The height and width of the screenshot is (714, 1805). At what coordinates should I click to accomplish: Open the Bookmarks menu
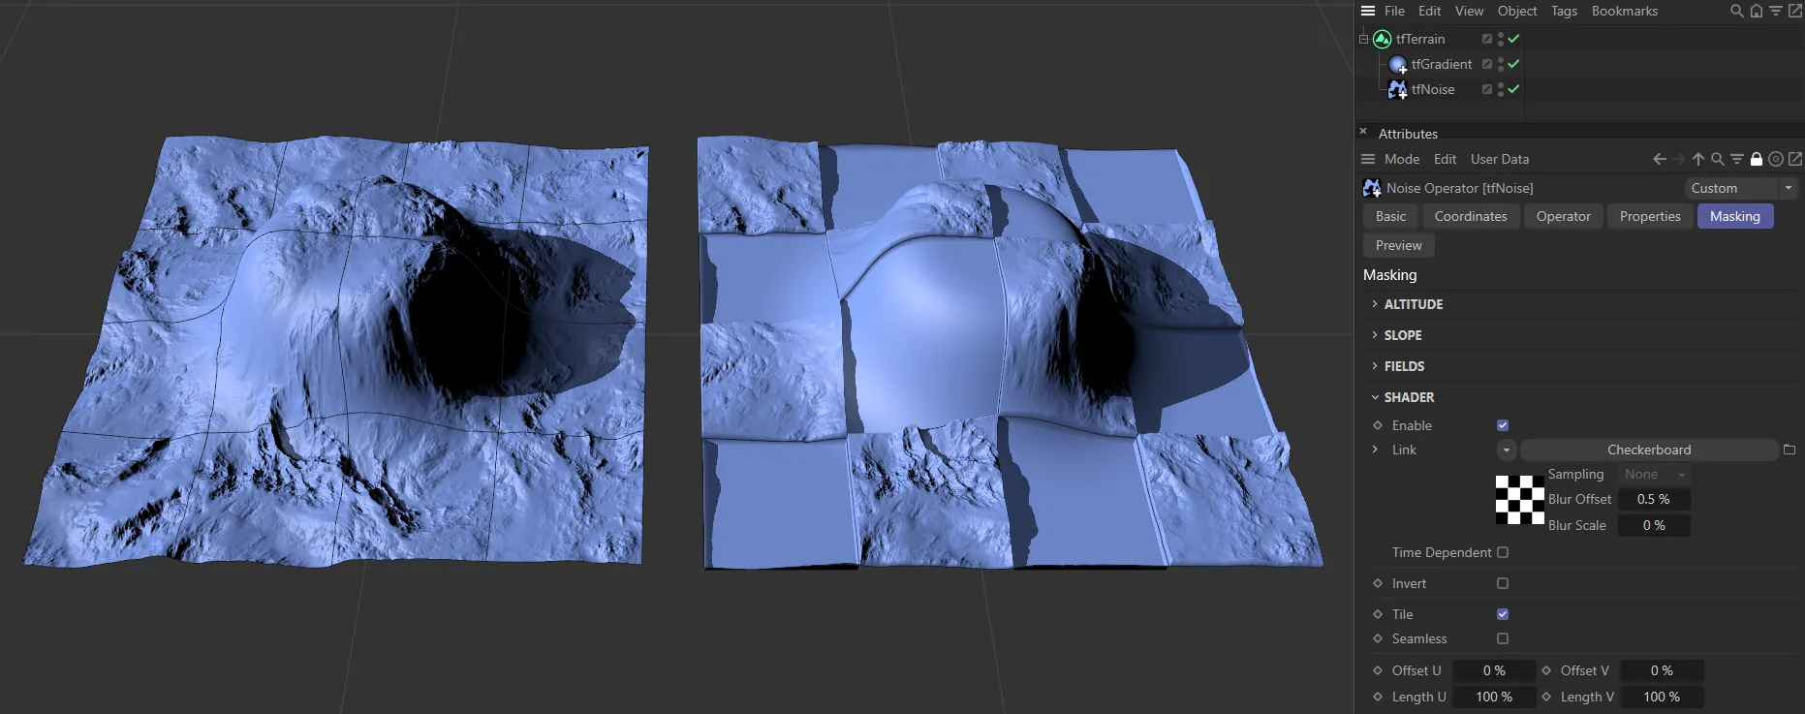click(x=1625, y=11)
